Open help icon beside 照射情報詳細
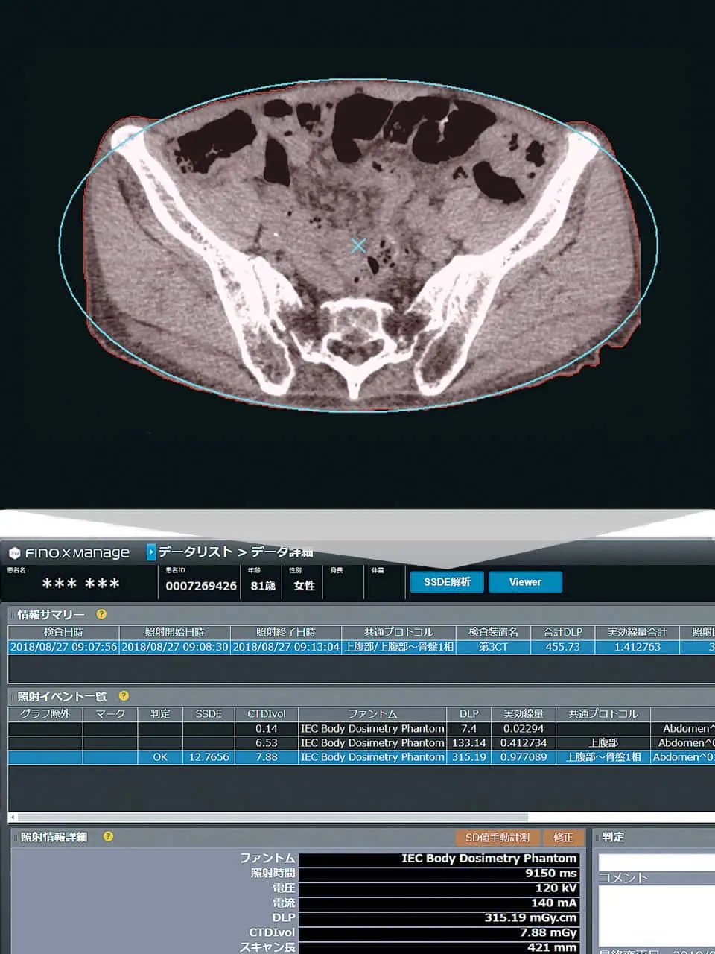The height and width of the screenshot is (954, 715). [x=108, y=837]
